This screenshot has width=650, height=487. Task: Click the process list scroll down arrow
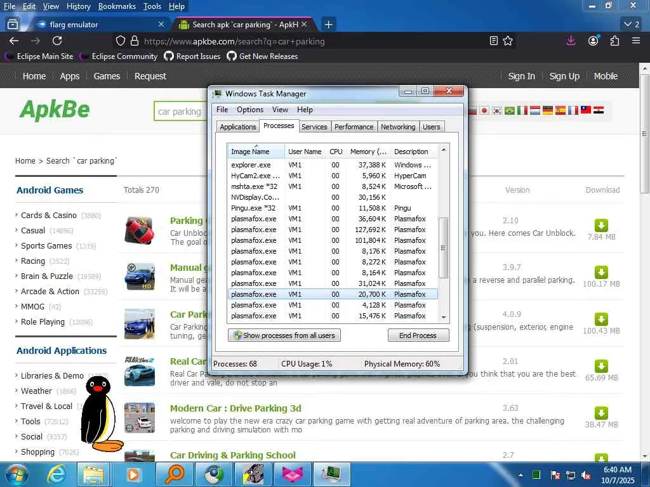pyautogui.click(x=444, y=317)
